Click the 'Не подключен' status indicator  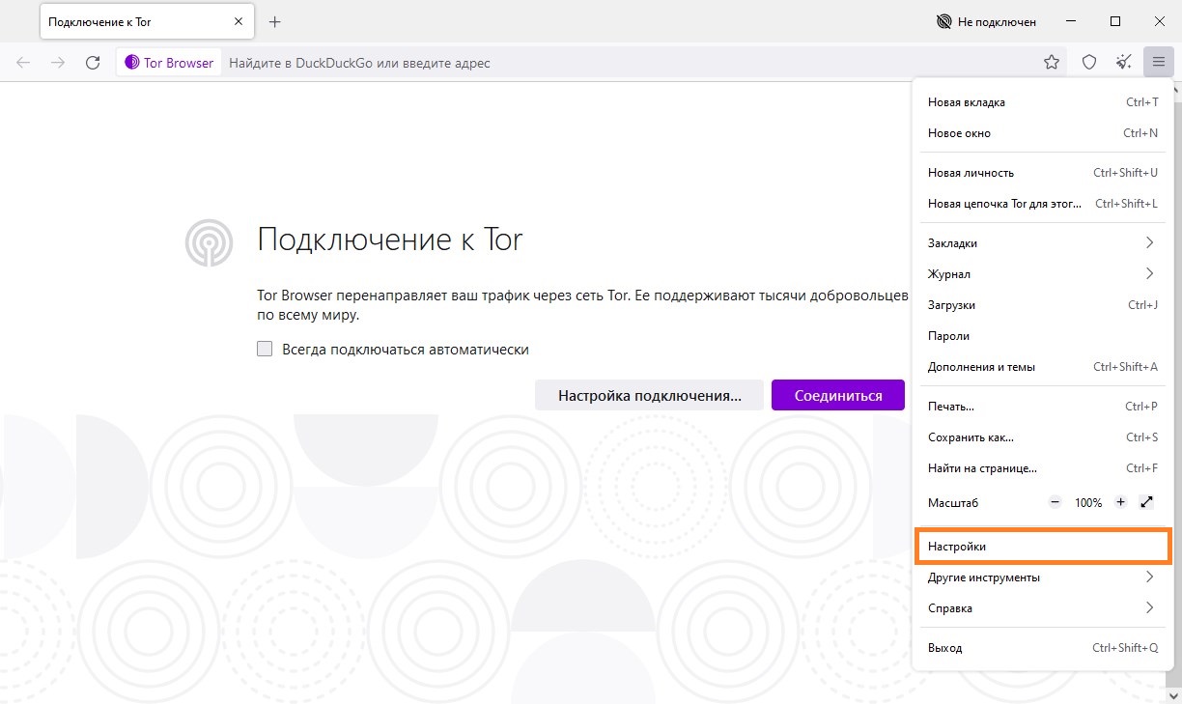[x=986, y=21]
